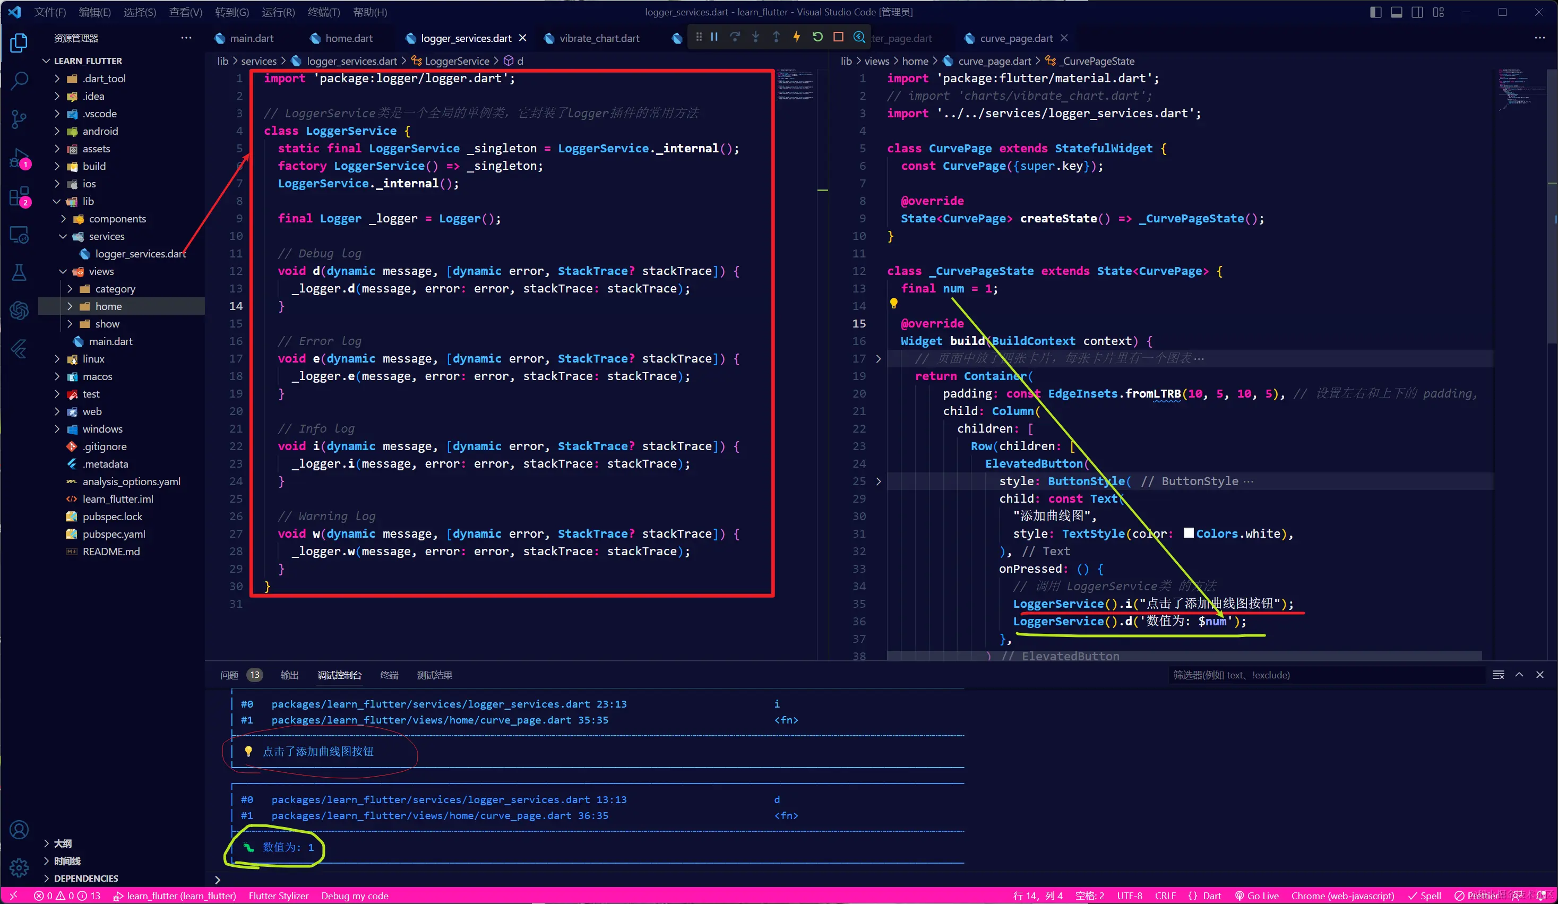
Task: Open widget inspector from debug toolbar
Action: 859,37
